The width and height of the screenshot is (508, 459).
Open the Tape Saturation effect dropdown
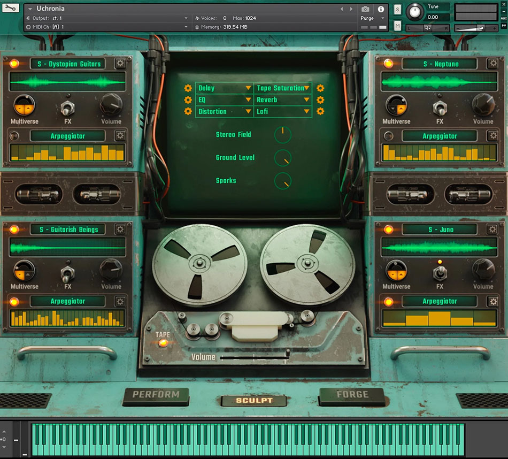pyautogui.click(x=283, y=88)
